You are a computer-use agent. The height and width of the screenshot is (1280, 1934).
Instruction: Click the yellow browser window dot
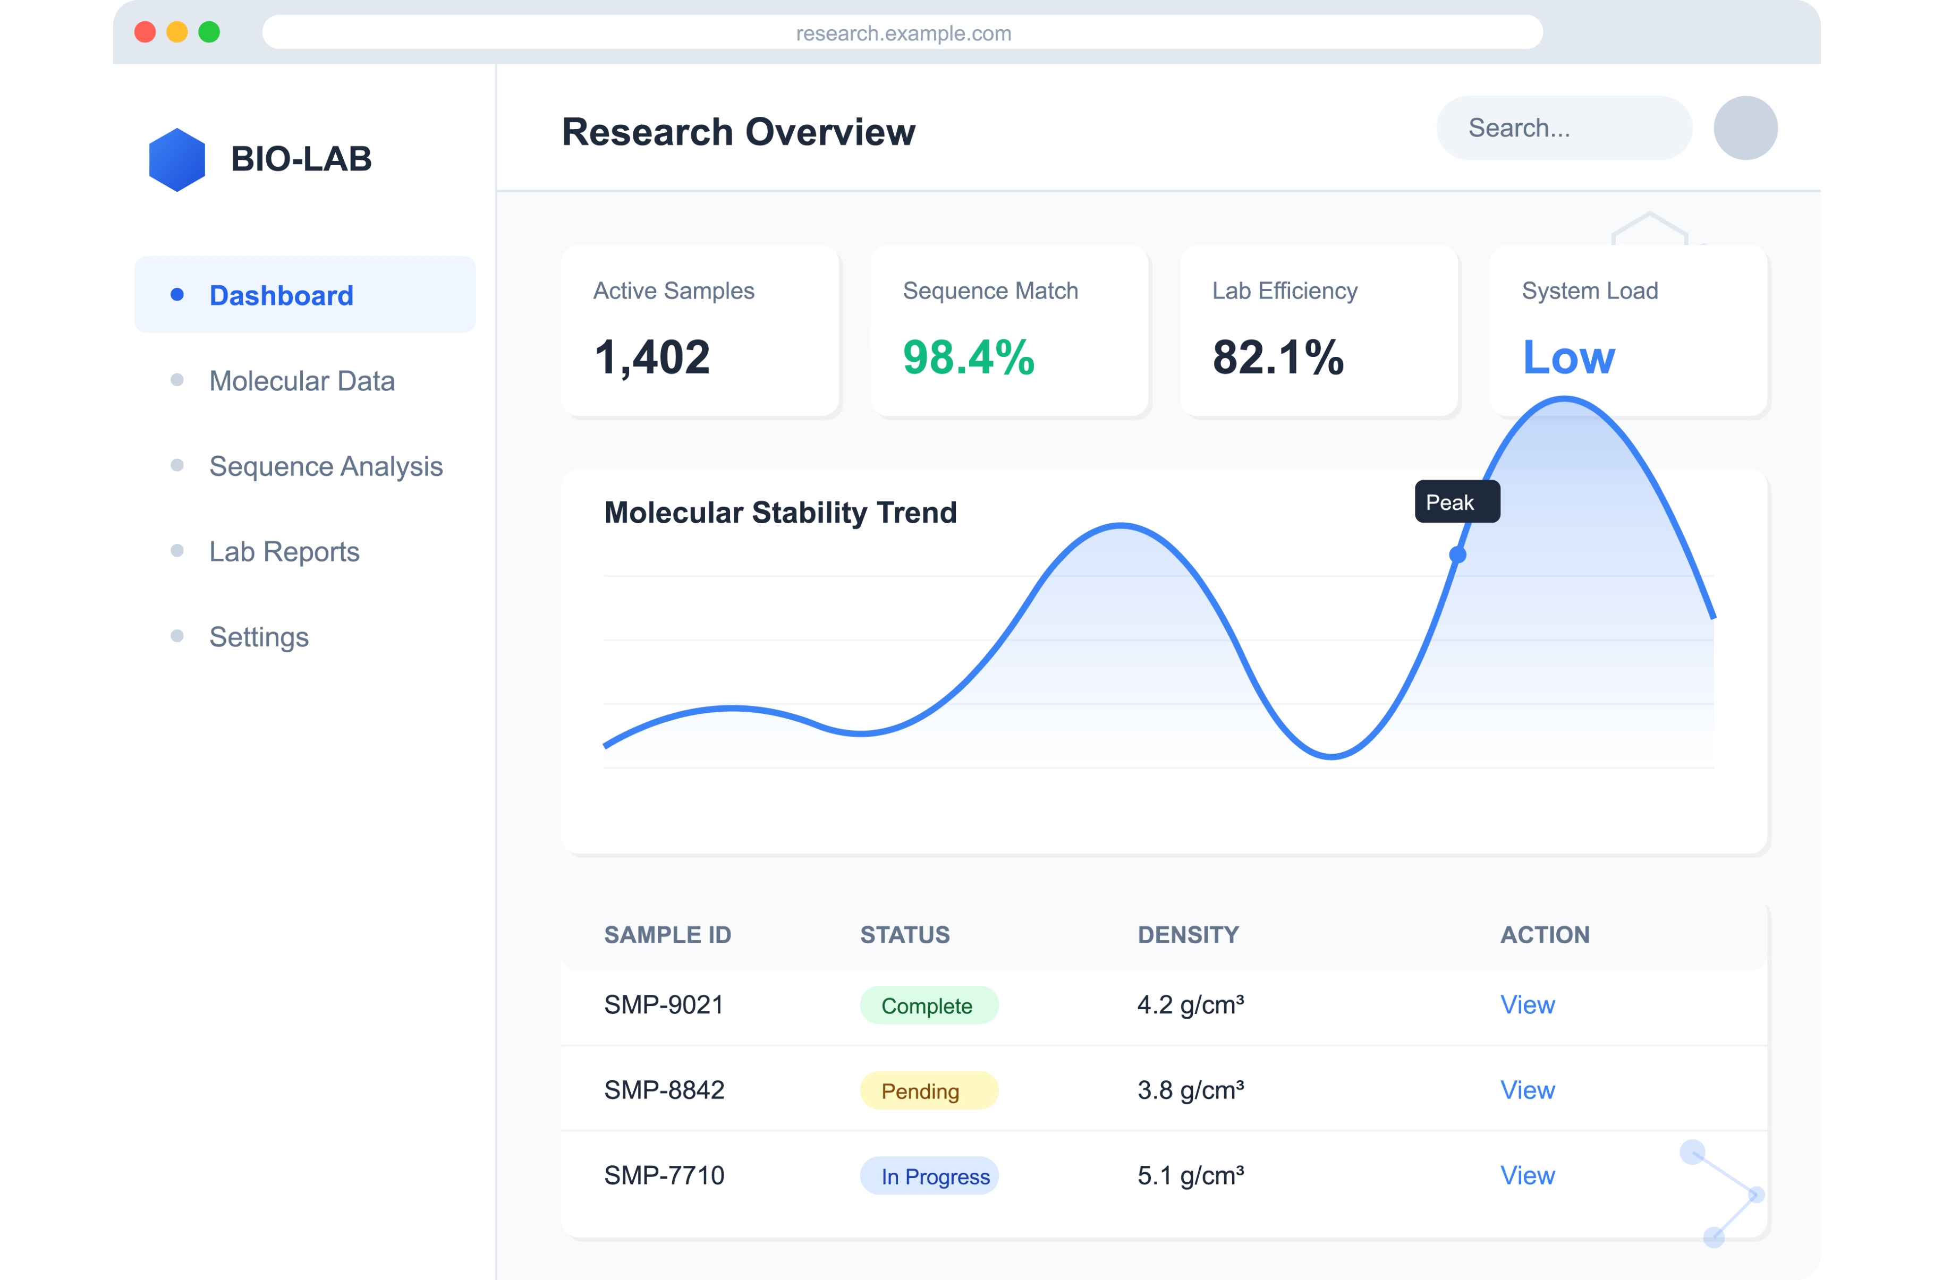coord(177,32)
